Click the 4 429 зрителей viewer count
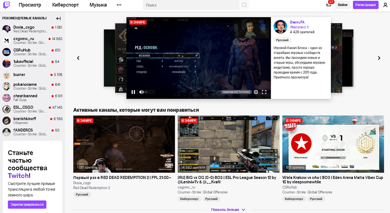The width and height of the screenshot is (390, 213). pos(302,32)
